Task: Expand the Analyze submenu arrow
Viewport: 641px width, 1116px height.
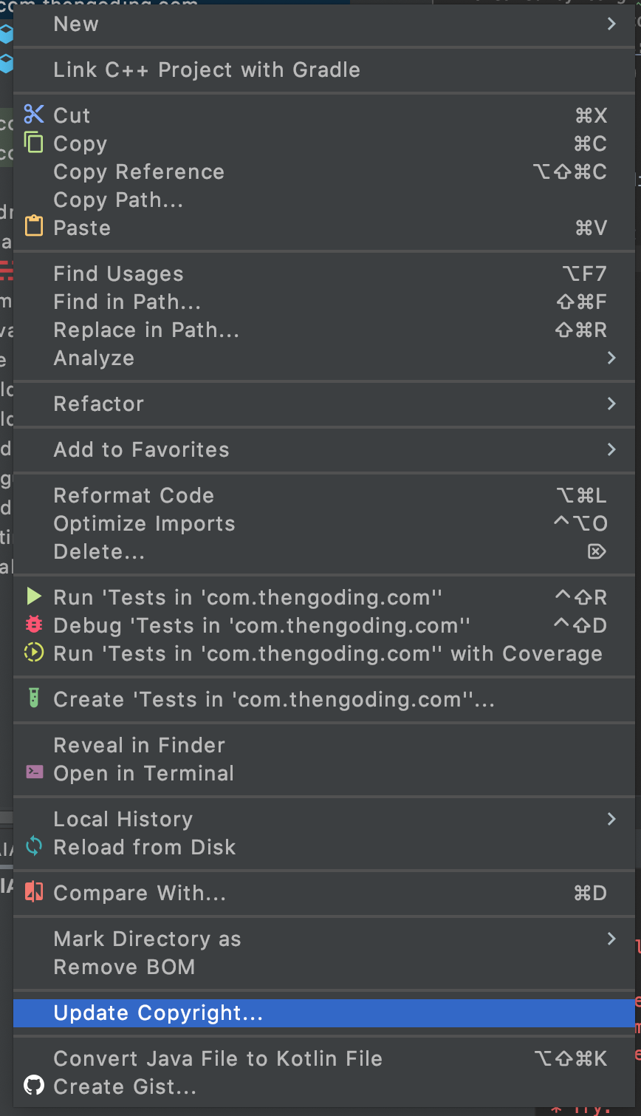Action: [x=611, y=358]
